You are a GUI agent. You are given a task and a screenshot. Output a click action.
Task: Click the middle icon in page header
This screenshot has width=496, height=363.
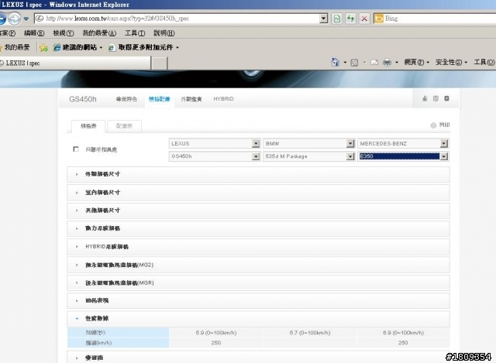coord(436,98)
